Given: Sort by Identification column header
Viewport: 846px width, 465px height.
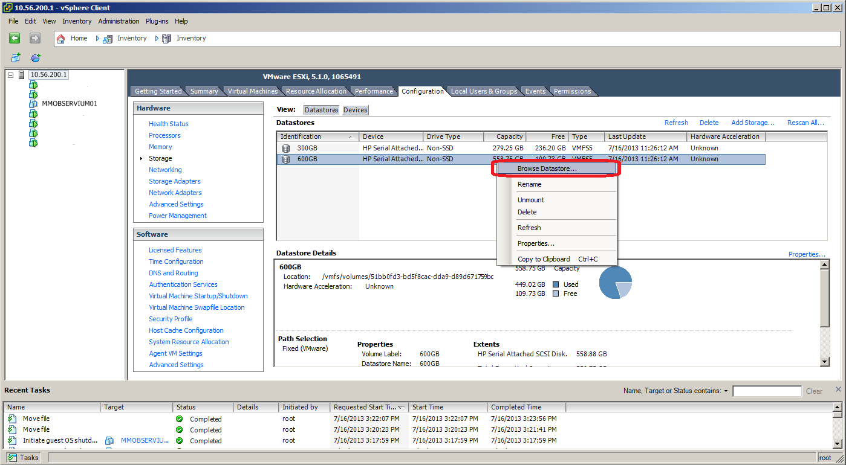Looking at the screenshot, I should tap(317, 136).
